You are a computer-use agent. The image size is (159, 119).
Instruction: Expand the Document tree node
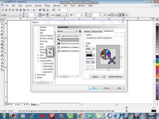pos(35,75)
